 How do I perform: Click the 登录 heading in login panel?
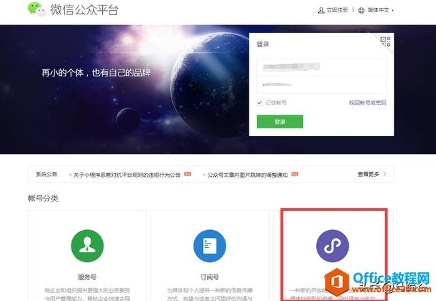[263, 44]
